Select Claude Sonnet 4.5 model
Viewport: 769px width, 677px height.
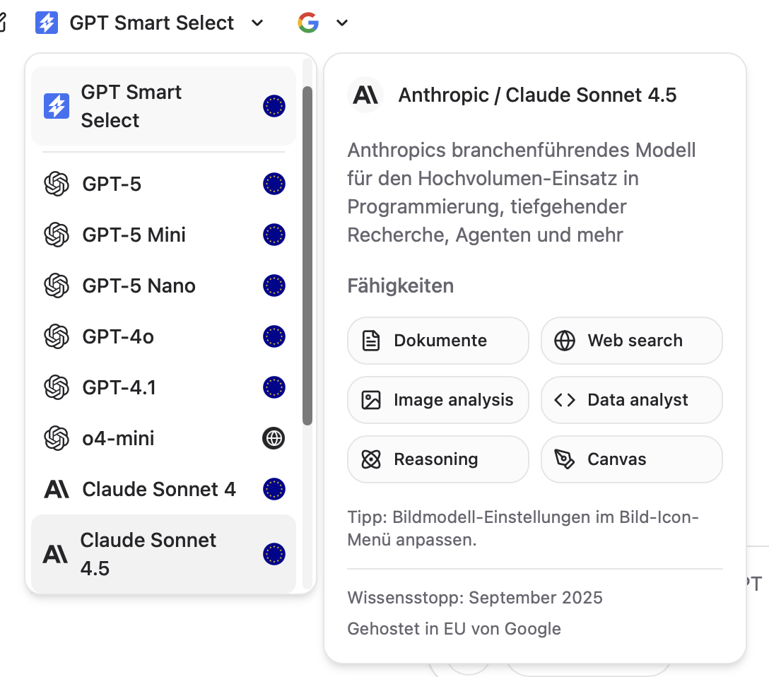coord(163,554)
